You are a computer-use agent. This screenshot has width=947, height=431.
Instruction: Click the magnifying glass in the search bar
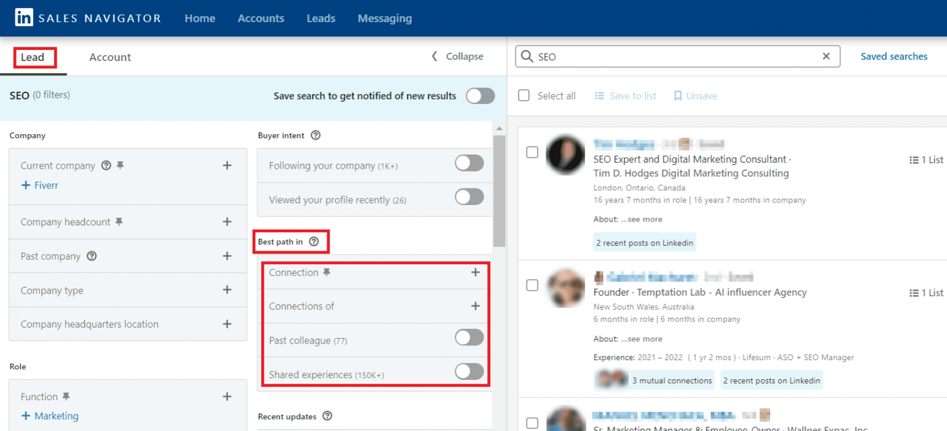tap(527, 56)
